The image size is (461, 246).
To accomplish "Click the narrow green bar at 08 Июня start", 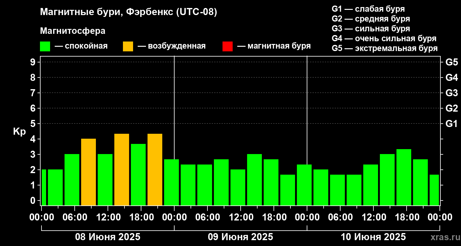I will 44,187.
